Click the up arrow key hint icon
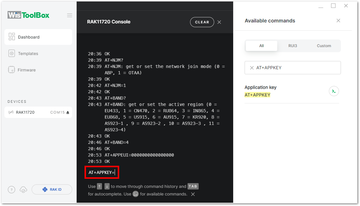This screenshot has height=206, width=360. click(100, 186)
